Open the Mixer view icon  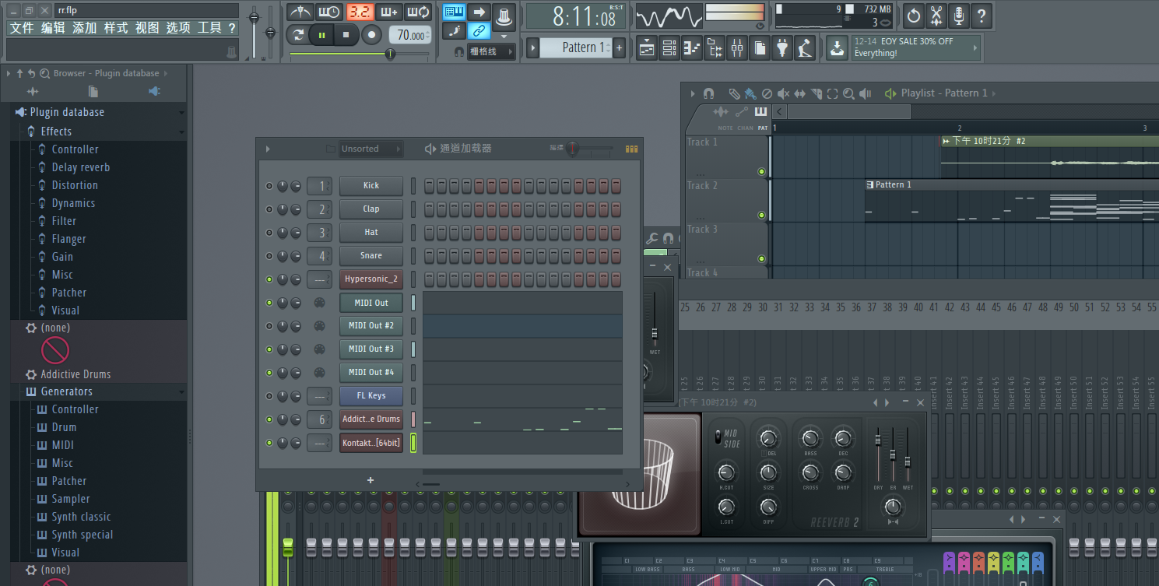click(737, 48)
